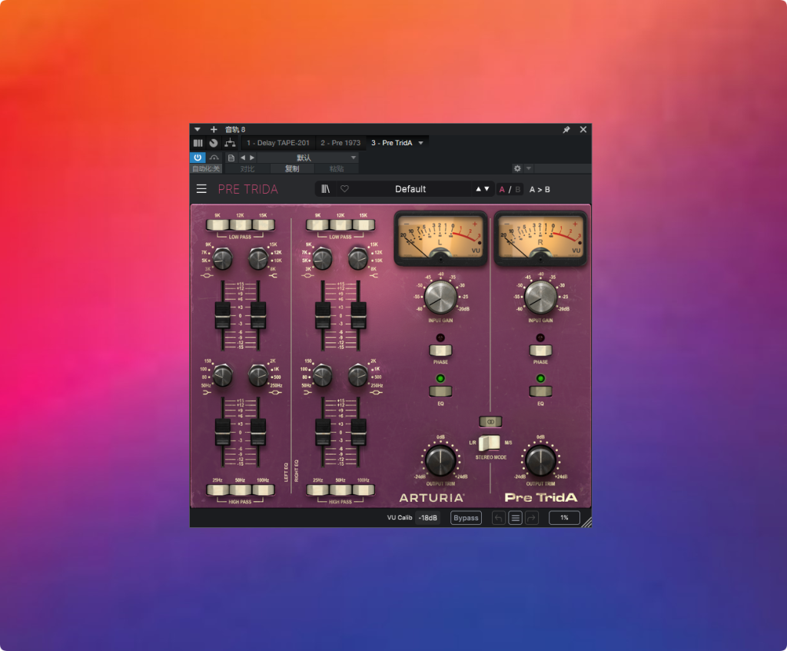Image resolution: width=787 pixels, height=651 pixels.
Task: Switch to the 1 - Delay TAPE-201 tab
Action: 278,143
